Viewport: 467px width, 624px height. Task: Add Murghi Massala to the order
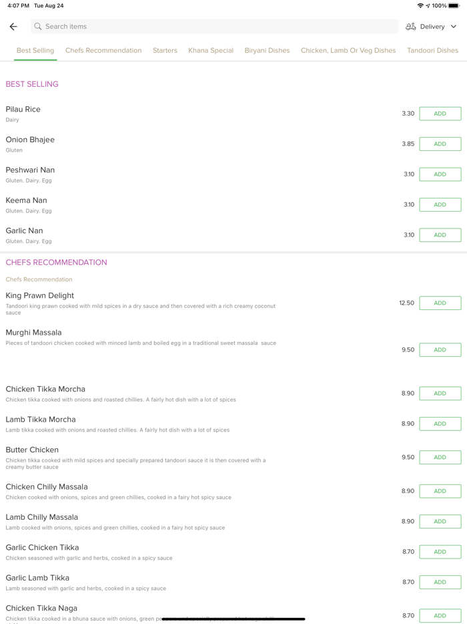click(x=440, y=349)
